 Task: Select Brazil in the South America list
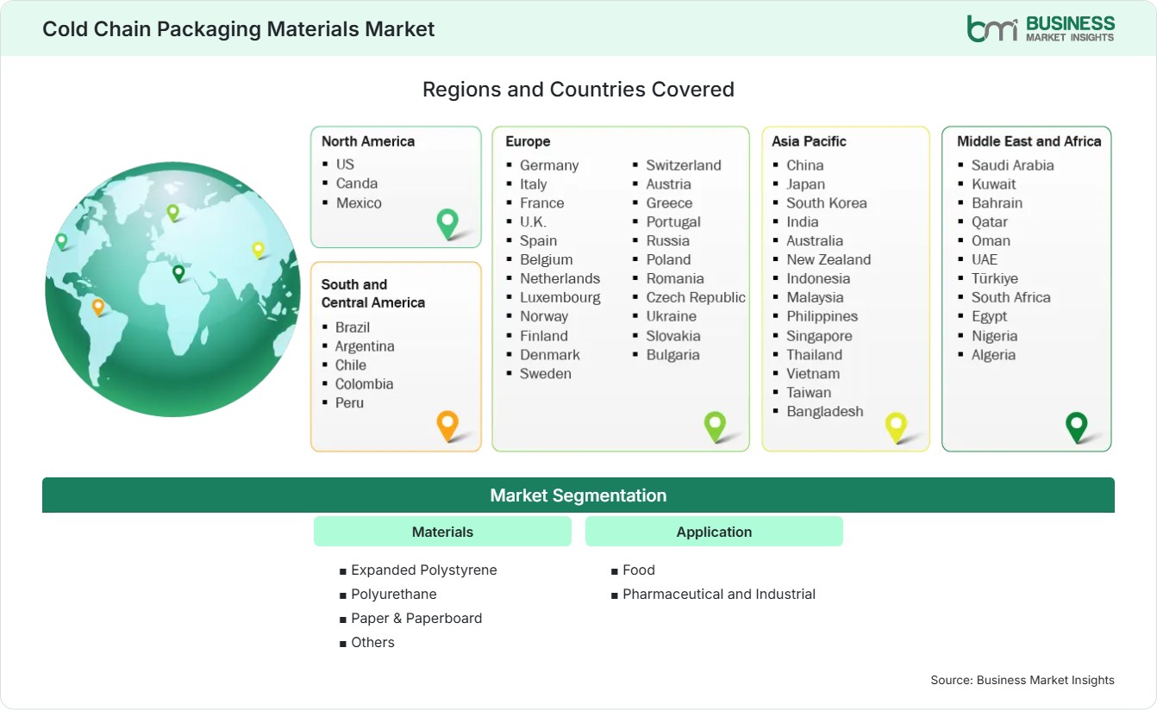click(x=353, y=327)
